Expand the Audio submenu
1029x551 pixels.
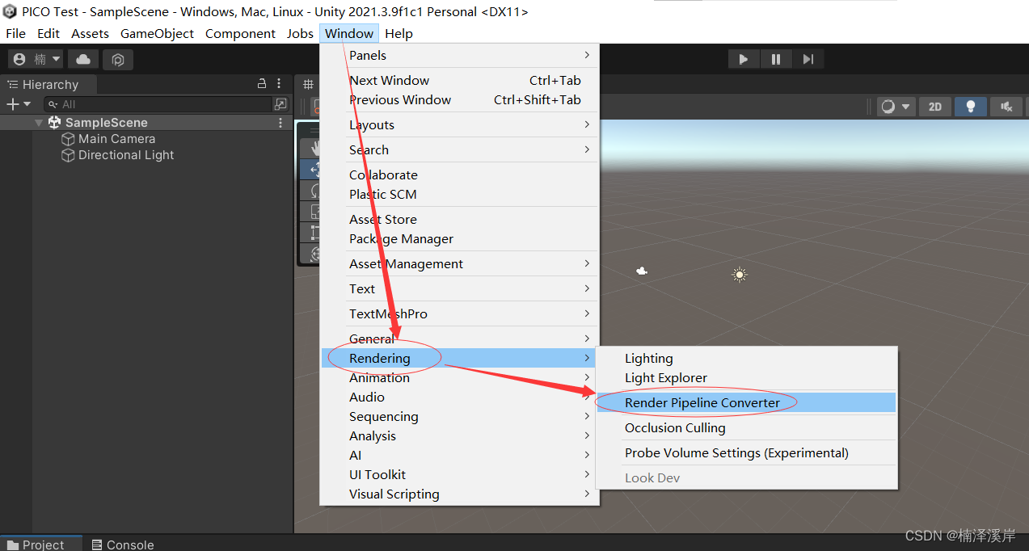459,397
